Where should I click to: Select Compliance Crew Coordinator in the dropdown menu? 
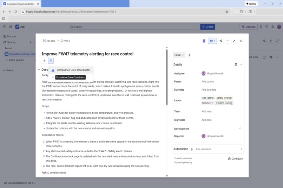click(x=71, y=70)
